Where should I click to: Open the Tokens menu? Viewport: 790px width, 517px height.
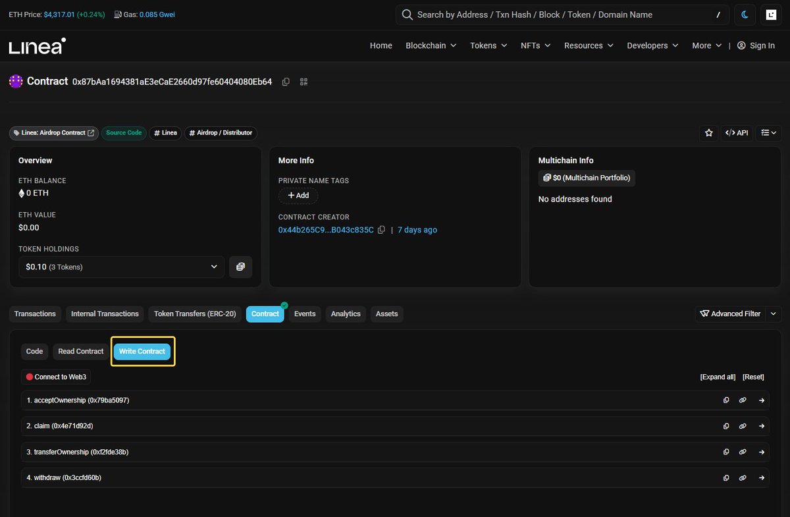tap(488, 45)
